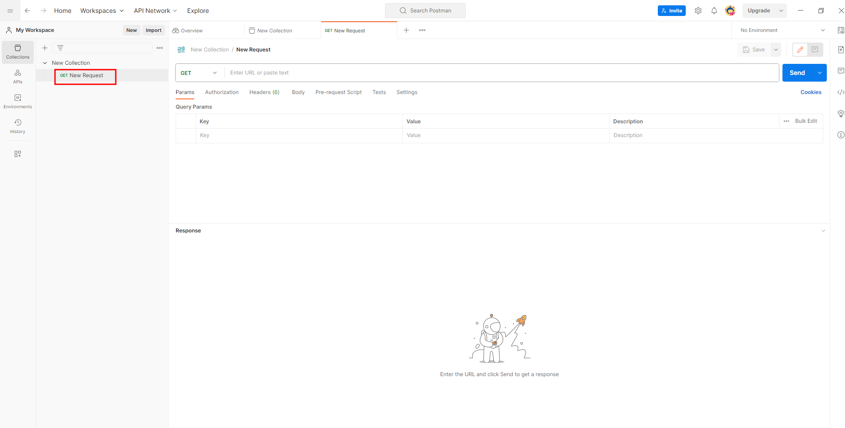Select the Authorization tab
Screen dimensions: 845x428
[222, 92]
